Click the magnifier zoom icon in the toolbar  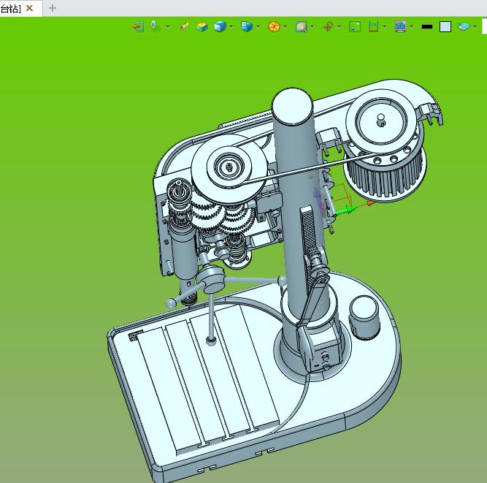(x=301, y=27)
